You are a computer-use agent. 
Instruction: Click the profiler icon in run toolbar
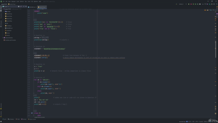(x=196, y=4)
